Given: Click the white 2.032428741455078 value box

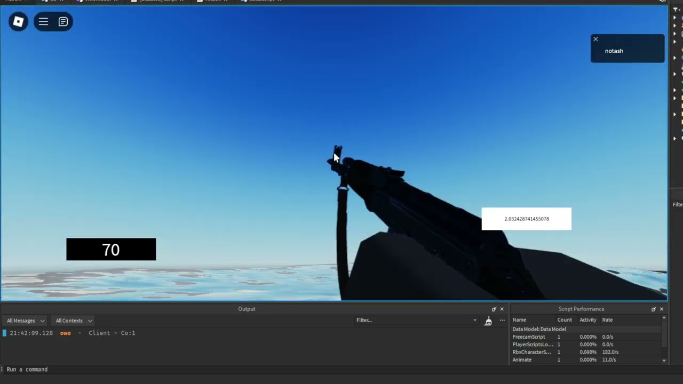Looking at the screenshot, I should pyautogui.click(x=526, y=219).
